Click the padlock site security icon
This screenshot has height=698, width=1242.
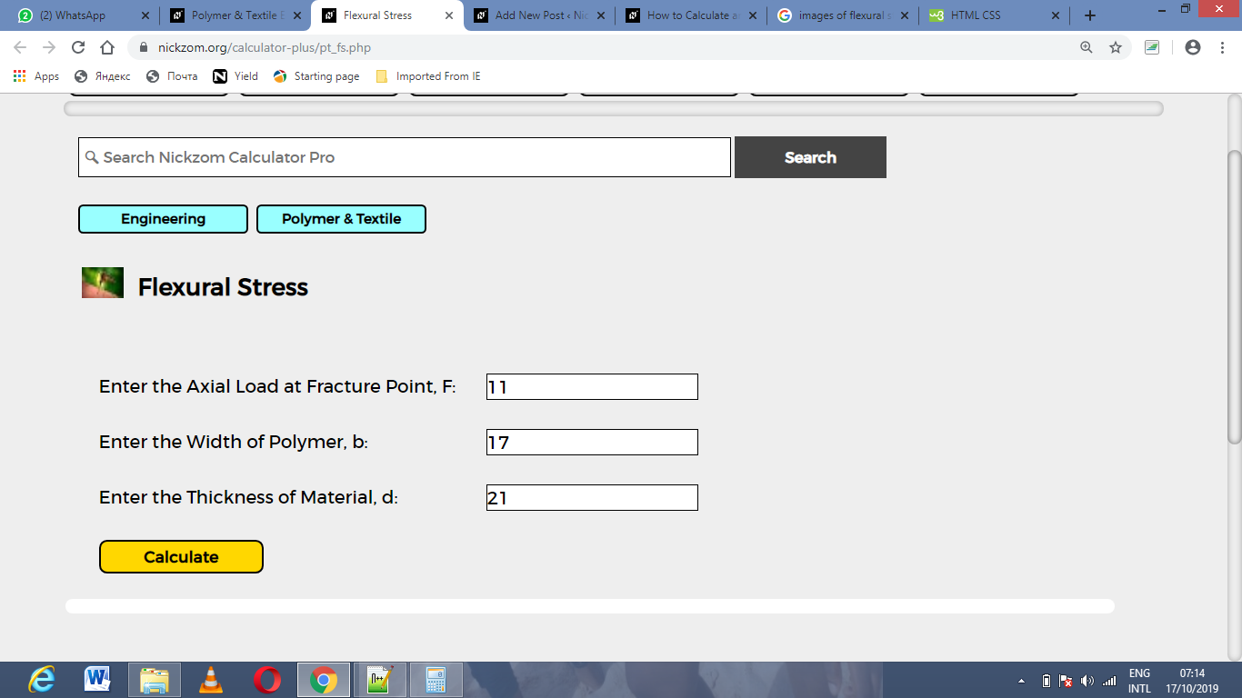[143, 47]
